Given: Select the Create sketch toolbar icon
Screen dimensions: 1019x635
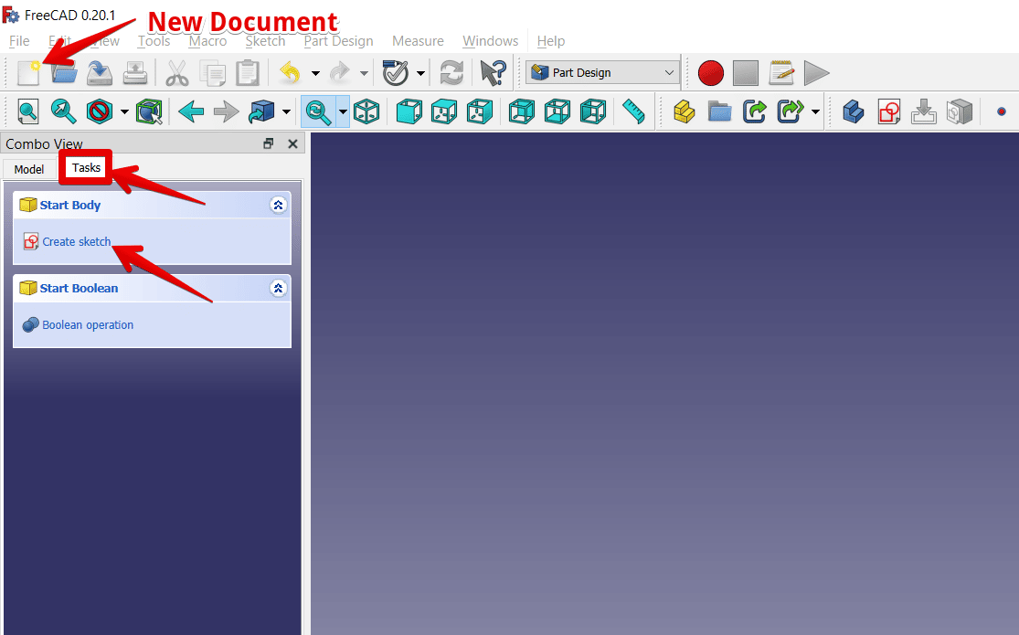Looking at the screenshot, I should [888, 111].
